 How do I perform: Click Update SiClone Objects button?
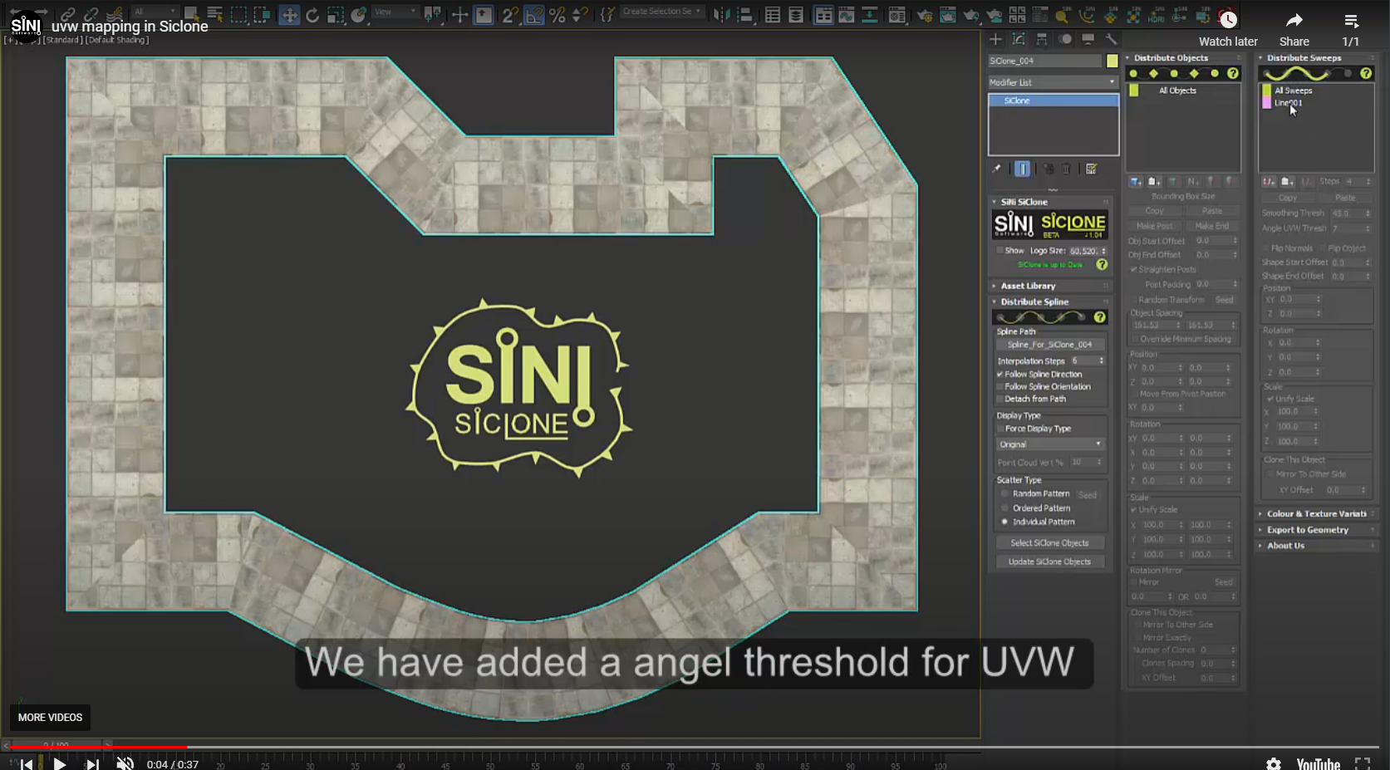tap(1049, 562)
